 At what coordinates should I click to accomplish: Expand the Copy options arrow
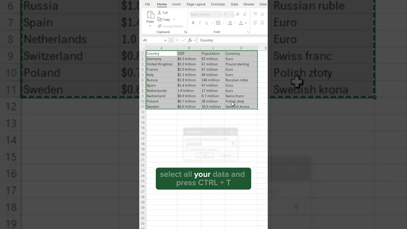tap(174, 19)
